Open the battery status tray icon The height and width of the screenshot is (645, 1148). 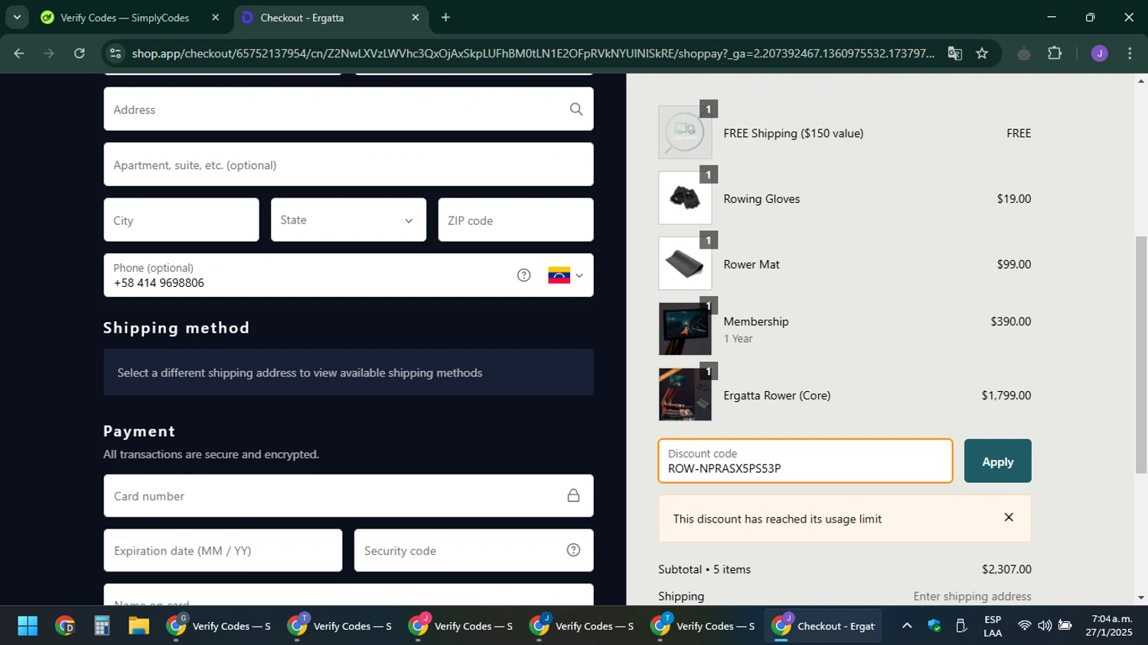pyautogui.click(x=1065, y=626)
